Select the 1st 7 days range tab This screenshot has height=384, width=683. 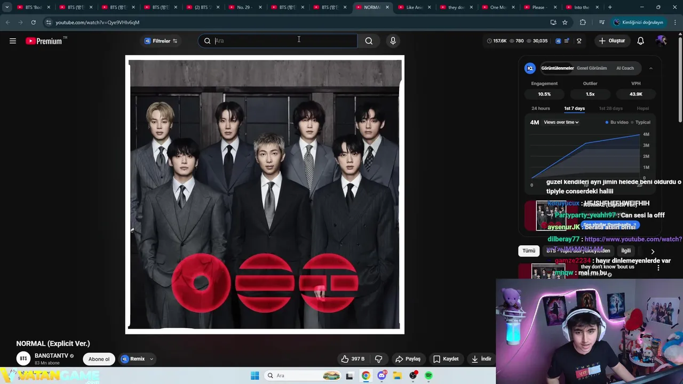pyautogui.click(x=574, y=108)
